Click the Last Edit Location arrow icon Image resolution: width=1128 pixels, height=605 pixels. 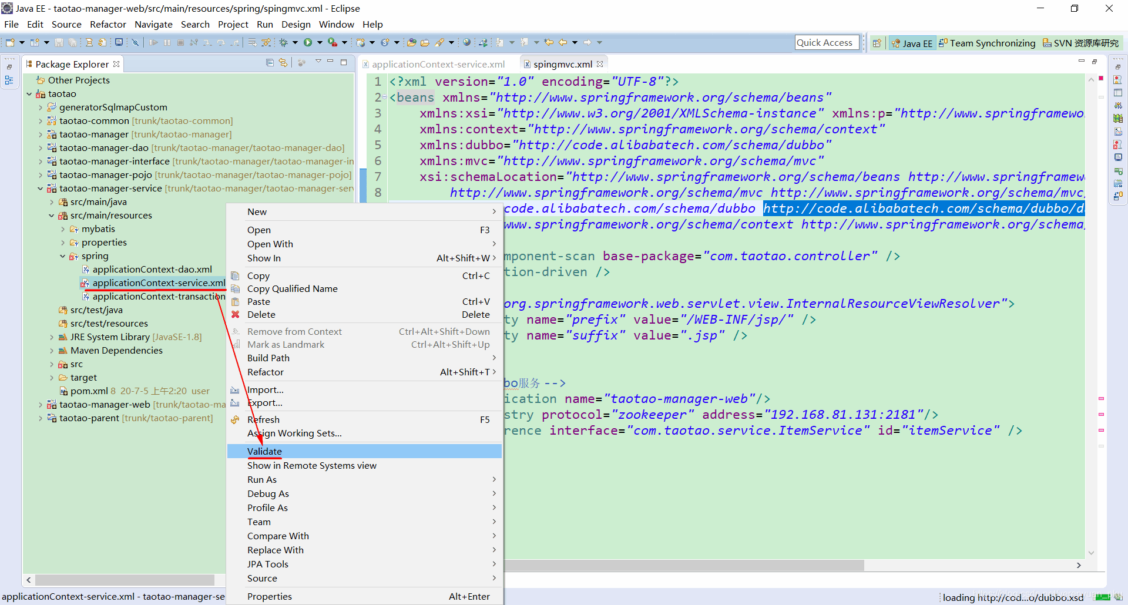click(x=549, y=42)
